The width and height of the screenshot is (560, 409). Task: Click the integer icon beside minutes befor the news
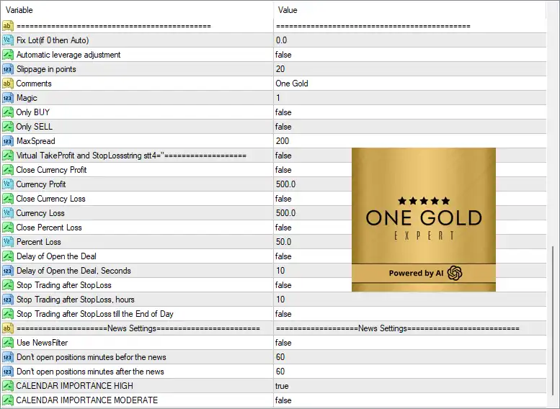7,357
